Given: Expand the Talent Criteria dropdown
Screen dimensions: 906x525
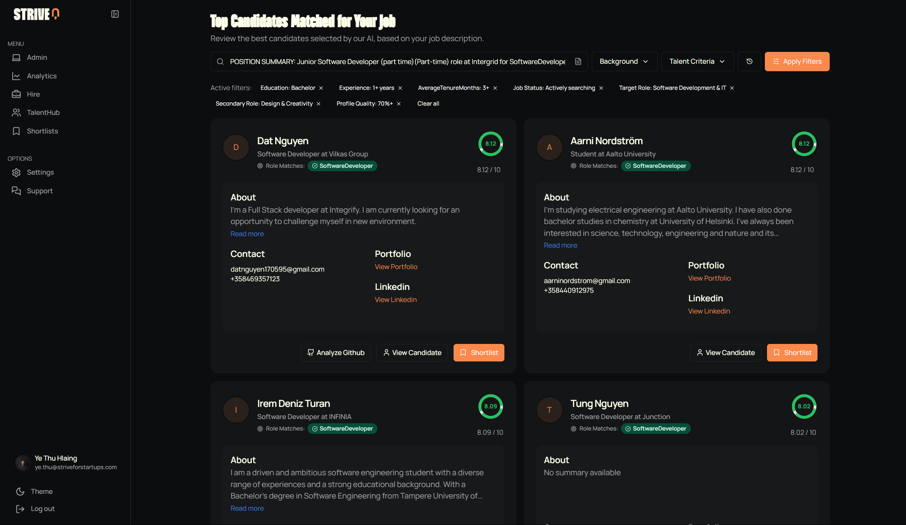Looking at the screenshot, I should point(697,62).
